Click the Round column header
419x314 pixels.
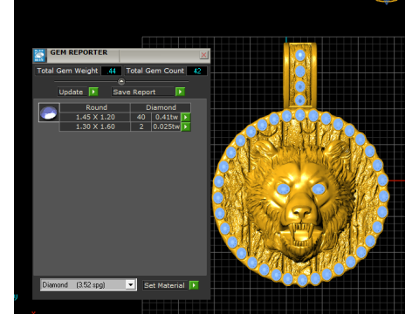point(95,107)
